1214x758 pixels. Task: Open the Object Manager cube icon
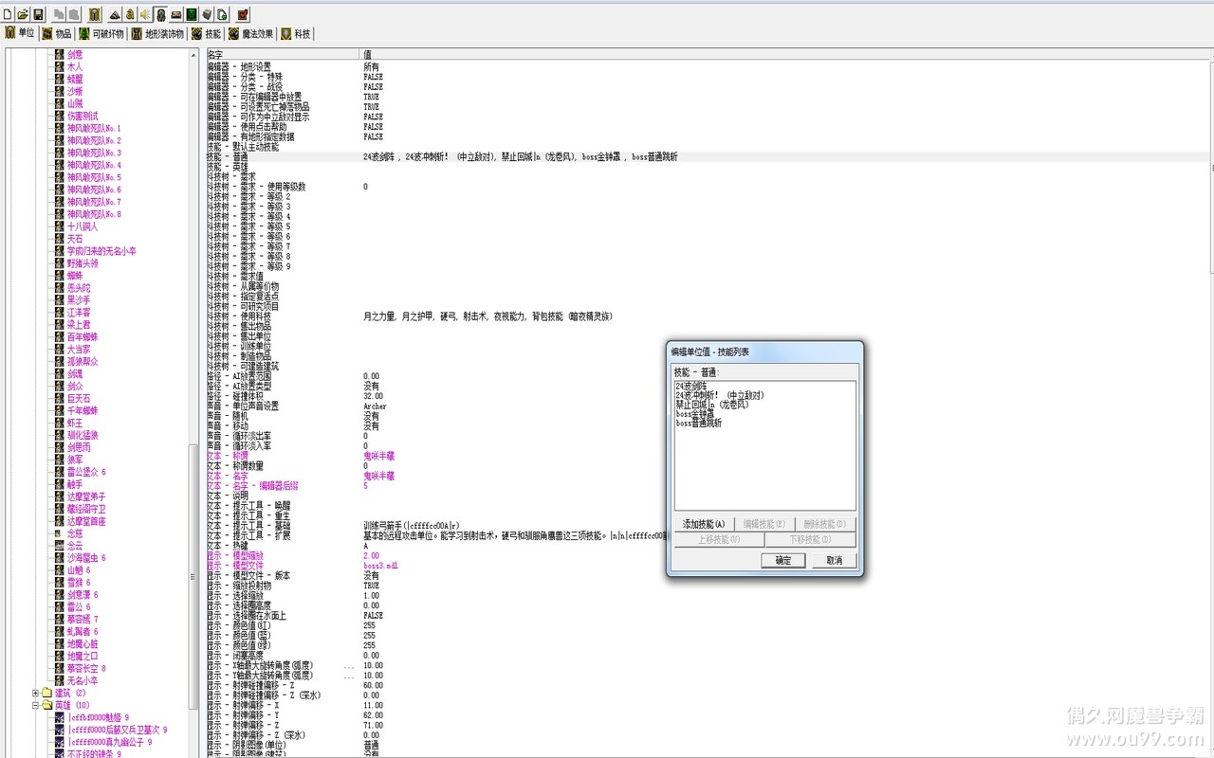(x=206, y=14)
